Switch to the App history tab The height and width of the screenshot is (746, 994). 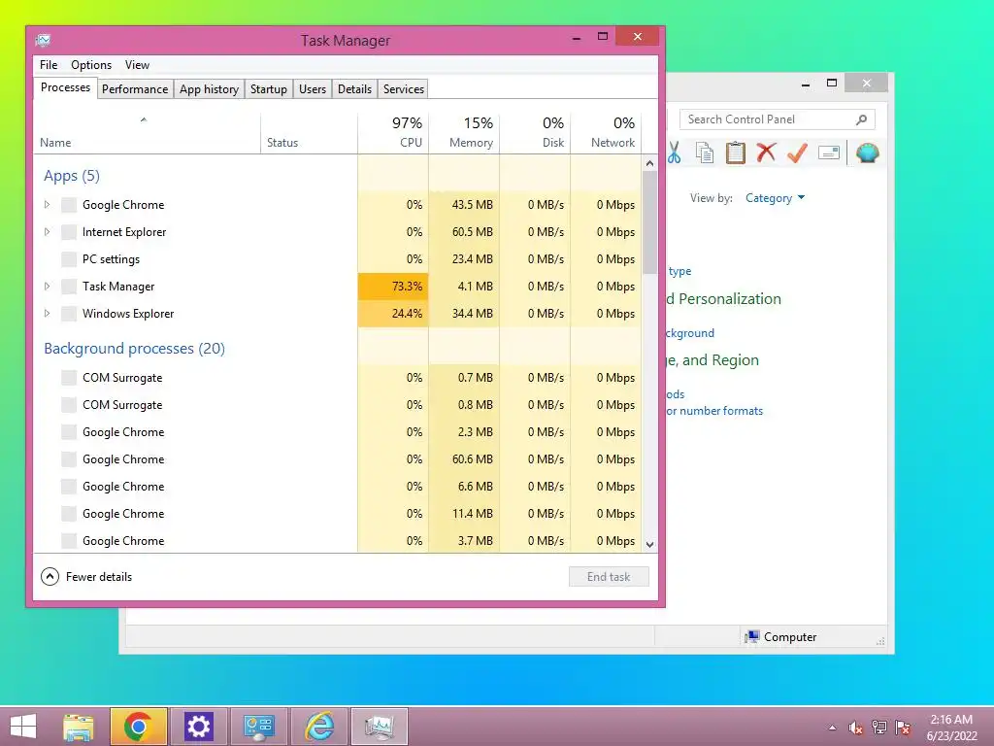point(209,88)
